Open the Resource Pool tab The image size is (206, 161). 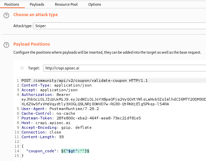point(66,4)
